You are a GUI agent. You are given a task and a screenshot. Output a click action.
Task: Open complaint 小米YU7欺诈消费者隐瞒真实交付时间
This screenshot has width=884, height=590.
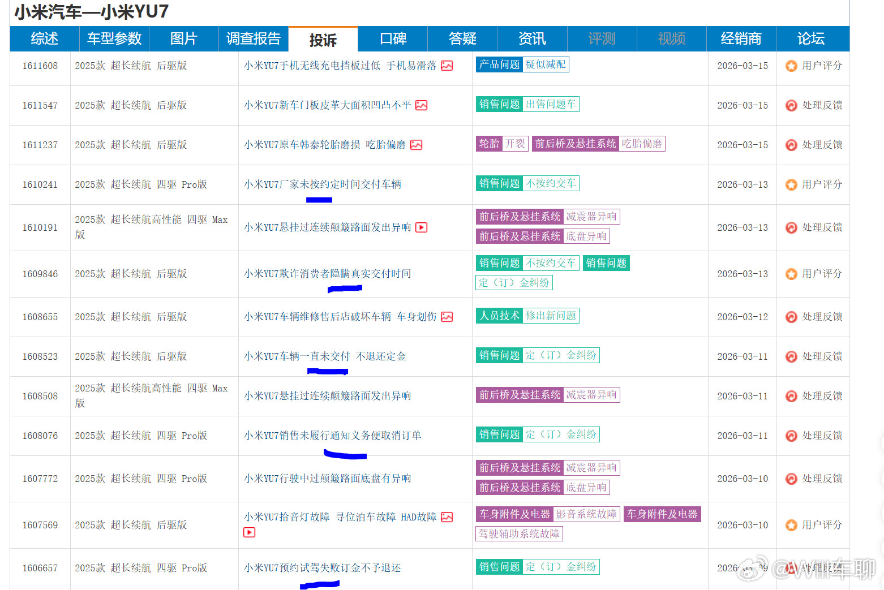pos(328,274)
